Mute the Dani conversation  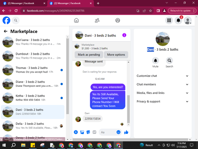(156, 61)
